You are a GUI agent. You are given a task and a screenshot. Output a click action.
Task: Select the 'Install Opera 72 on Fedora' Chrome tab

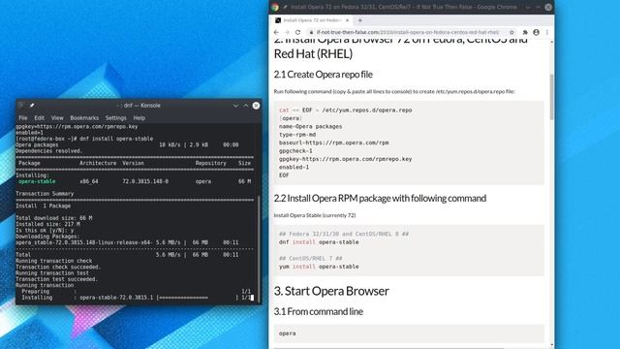coord(312,20)
